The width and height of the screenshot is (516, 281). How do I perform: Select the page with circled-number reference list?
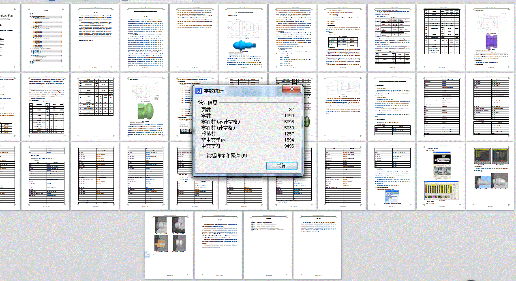tap(268, 245)
